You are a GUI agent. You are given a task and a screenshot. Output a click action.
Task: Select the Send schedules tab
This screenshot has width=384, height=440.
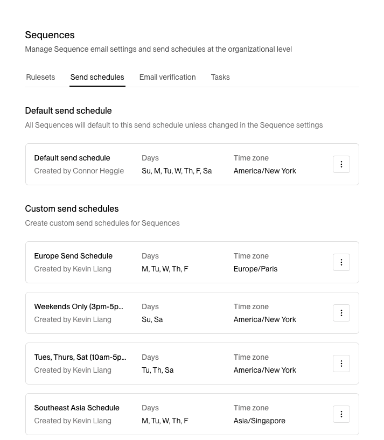97,77
